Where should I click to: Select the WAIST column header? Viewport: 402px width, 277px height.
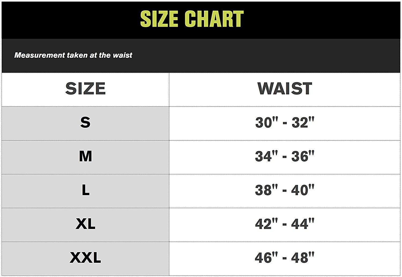click(285, 89)
